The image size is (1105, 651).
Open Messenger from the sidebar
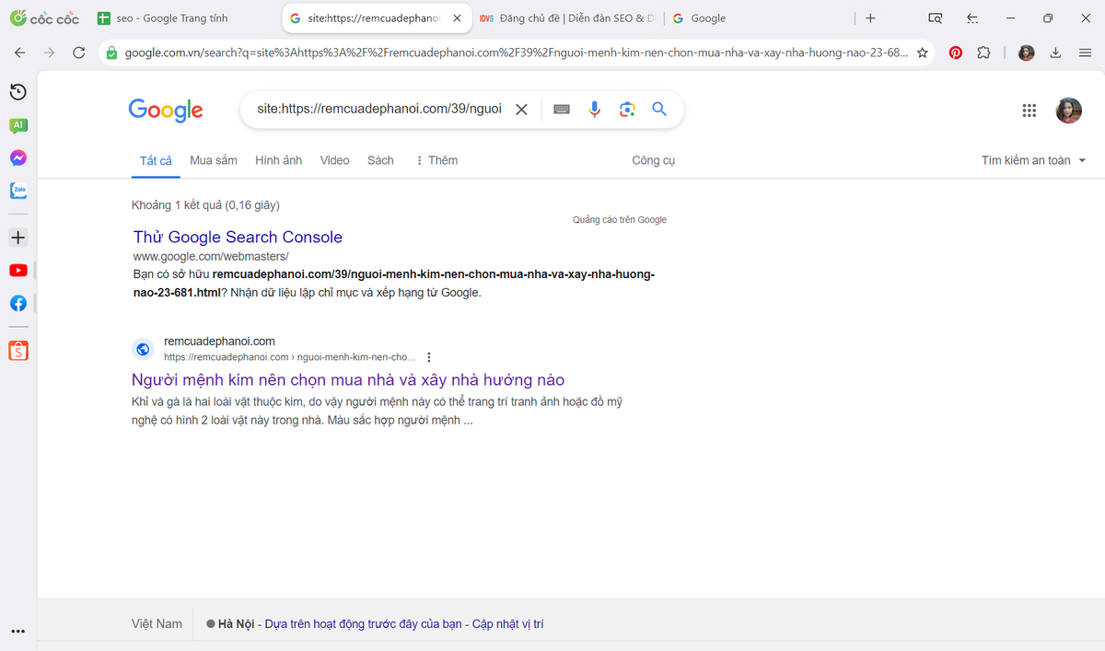pos(17,158)
